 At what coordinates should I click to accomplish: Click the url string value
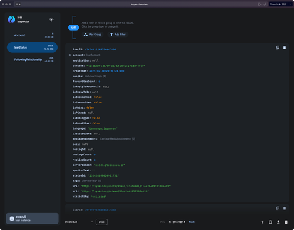(115, 191)
